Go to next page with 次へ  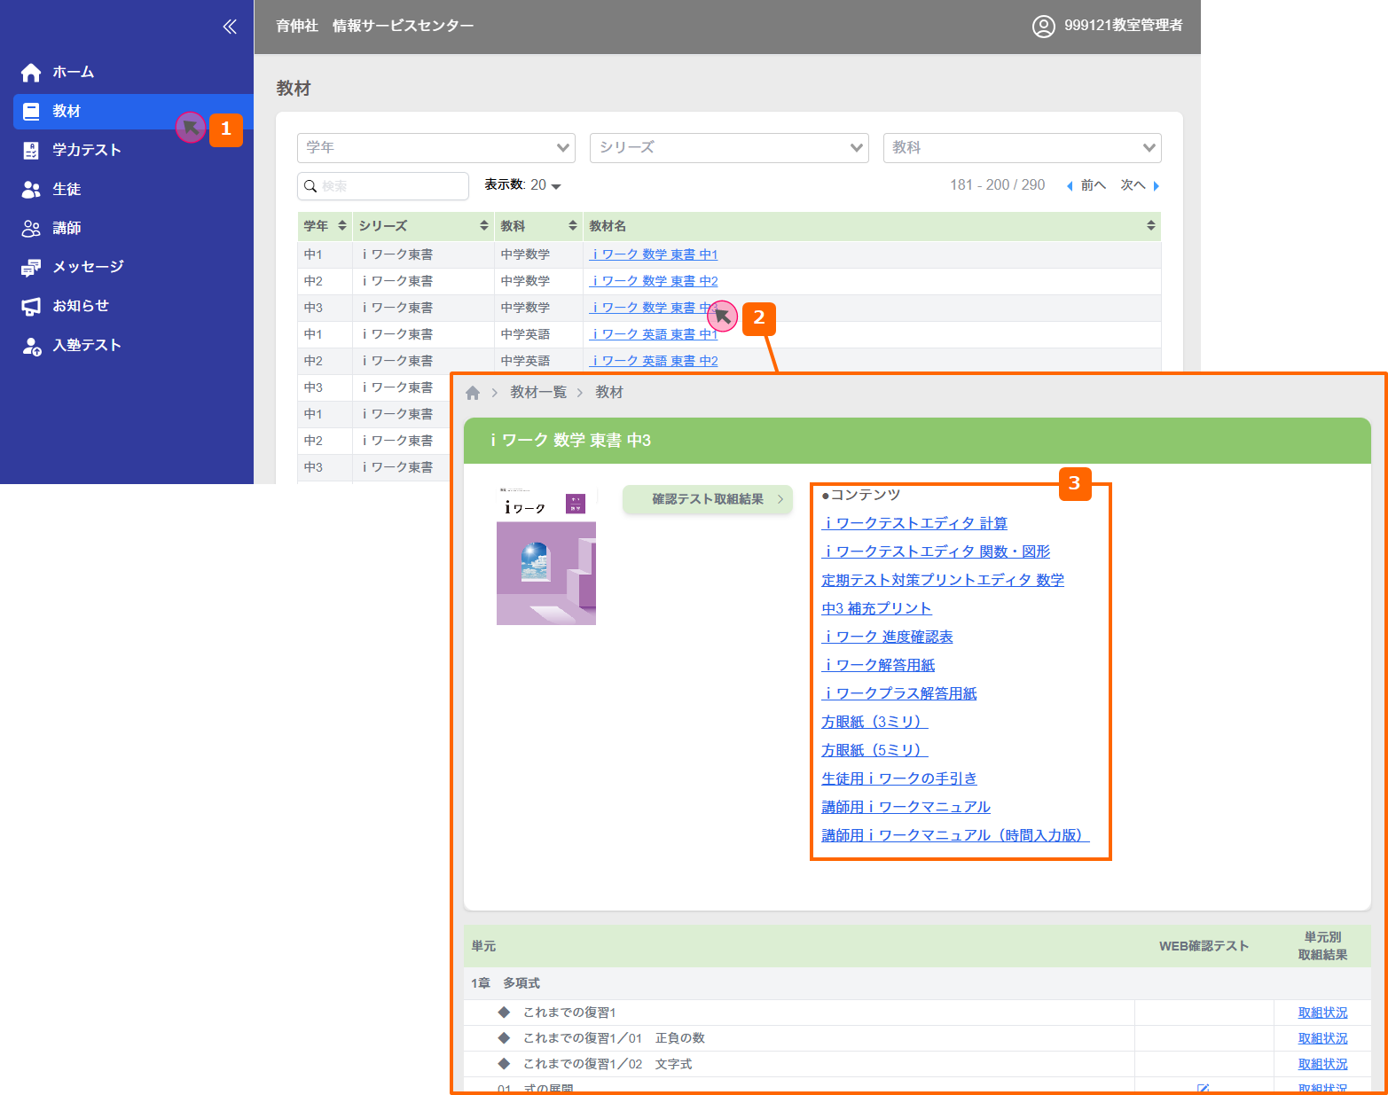click(1139, 185)
